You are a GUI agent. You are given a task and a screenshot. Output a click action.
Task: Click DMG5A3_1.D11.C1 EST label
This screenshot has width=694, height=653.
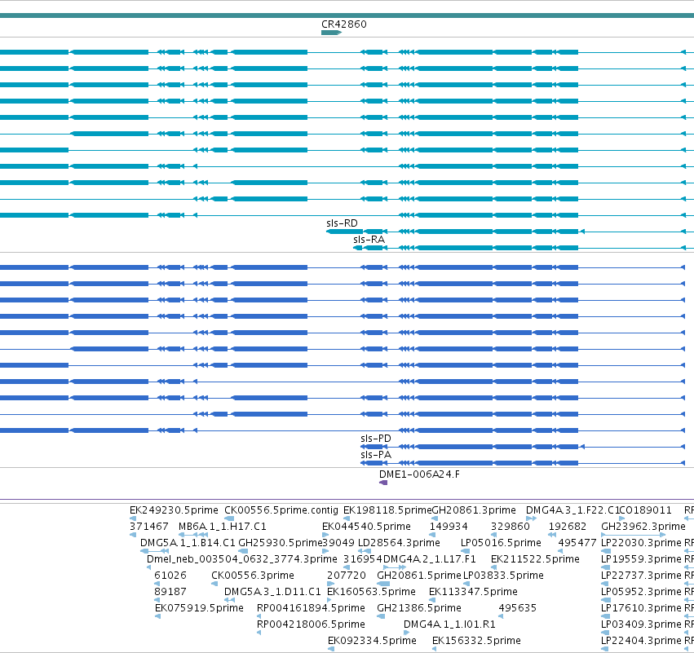(272, 592)
